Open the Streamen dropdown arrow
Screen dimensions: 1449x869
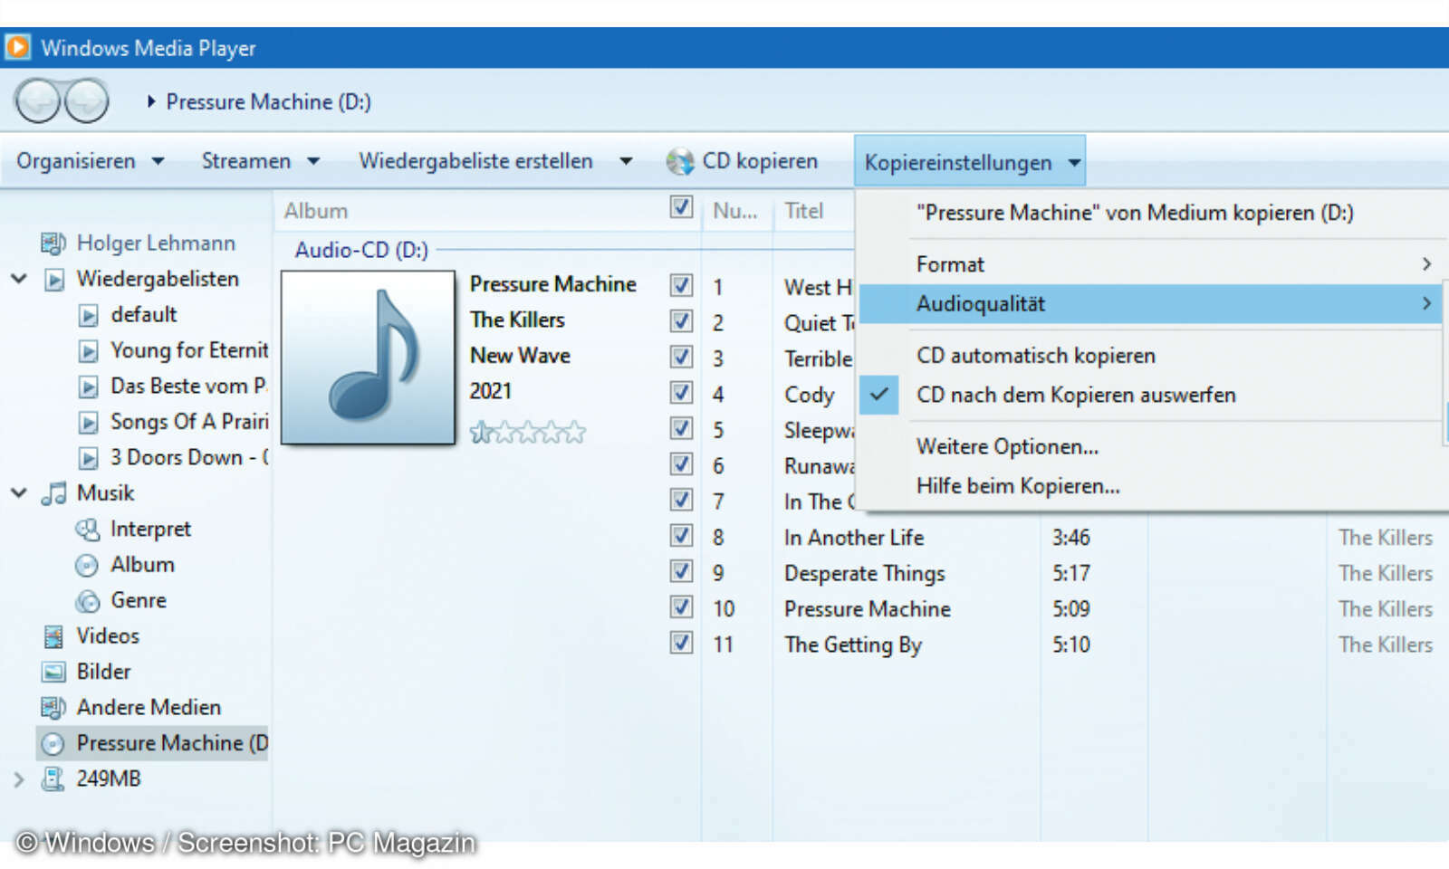[x=312, y=160]
